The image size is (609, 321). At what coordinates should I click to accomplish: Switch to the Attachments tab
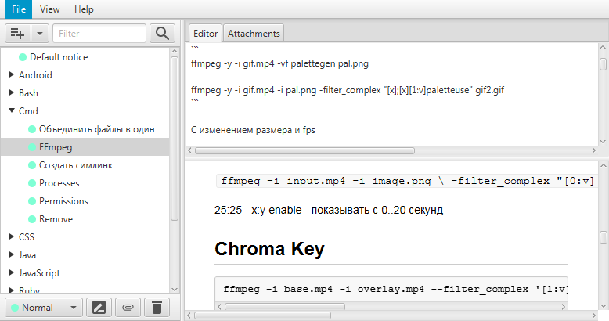254,34
